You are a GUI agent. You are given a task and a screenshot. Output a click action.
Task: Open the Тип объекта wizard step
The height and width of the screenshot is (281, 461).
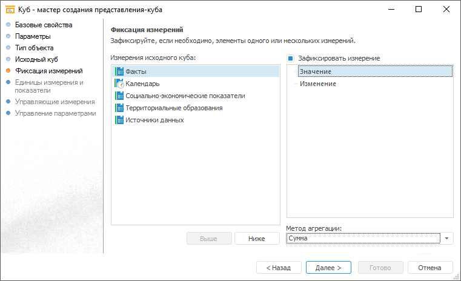coord(35,48)
